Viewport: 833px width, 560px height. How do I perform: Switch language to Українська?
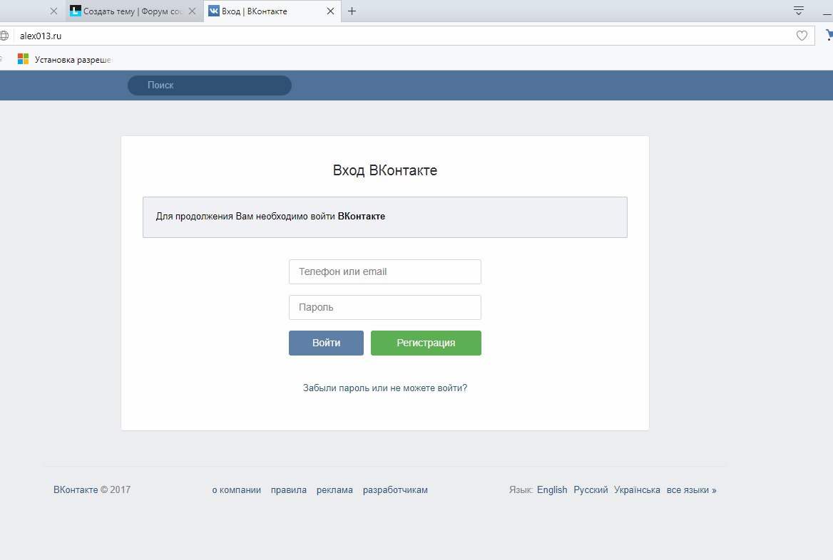coord(637,490)
